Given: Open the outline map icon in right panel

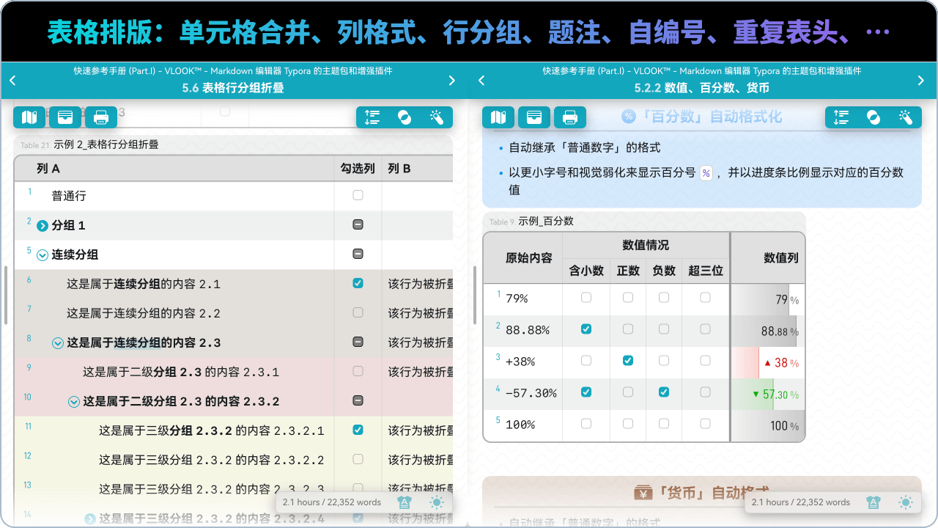Looking at the screenshot, I should [498, 117].
